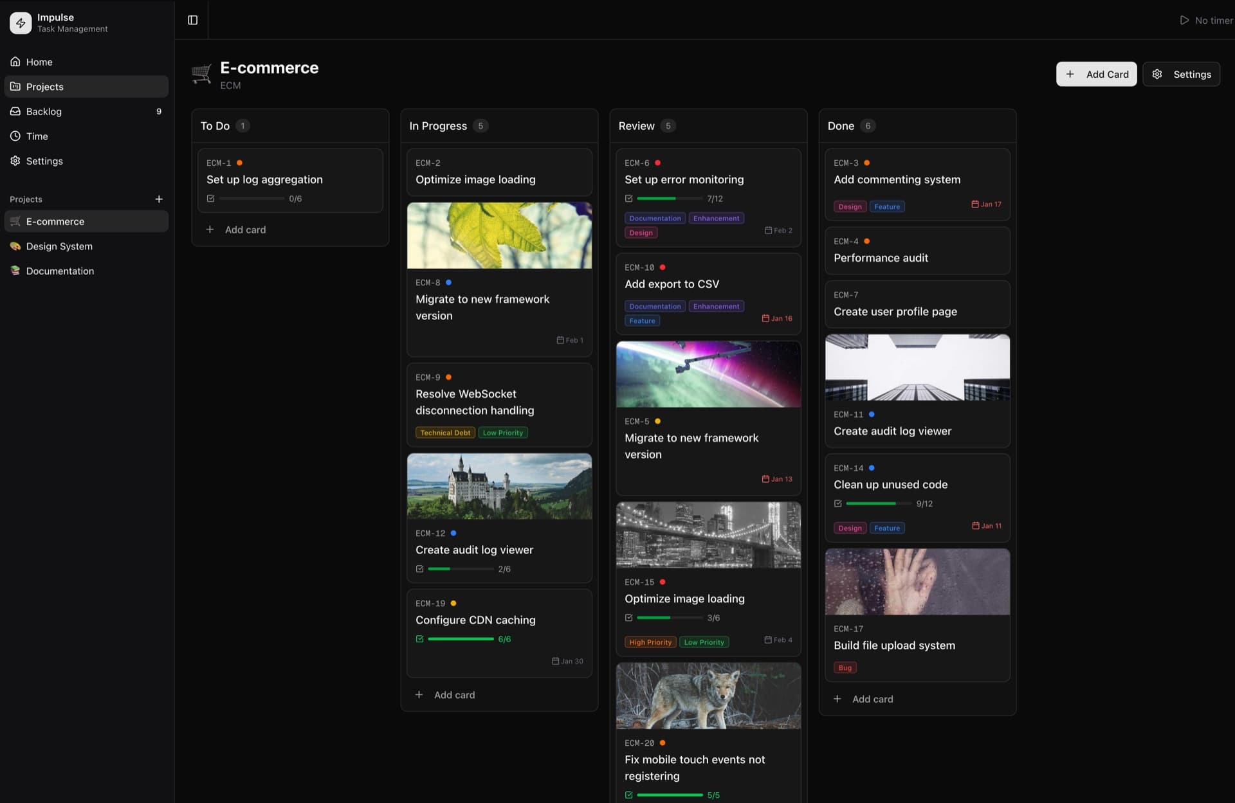Click the Impulse lightning logo icon
Screen dimensions: 1235x803
coord(21,23)
